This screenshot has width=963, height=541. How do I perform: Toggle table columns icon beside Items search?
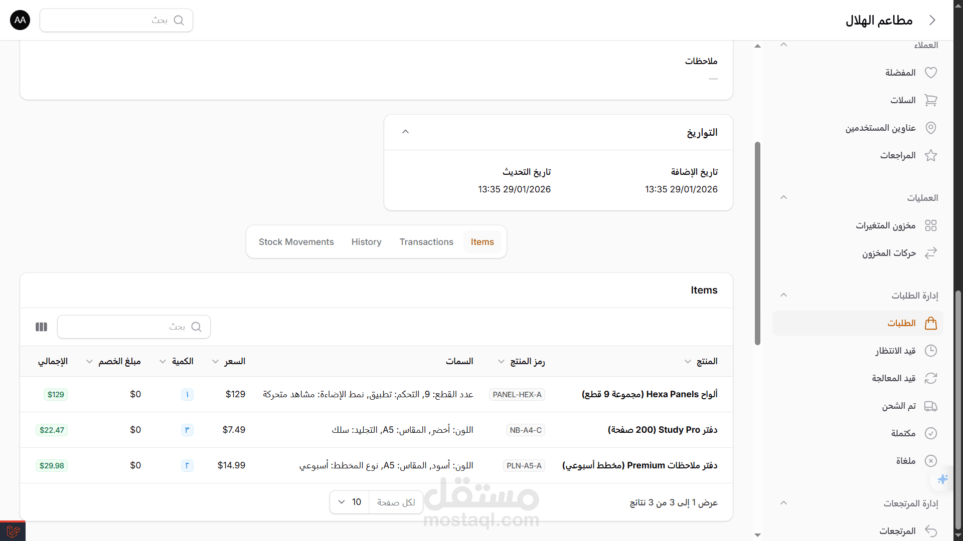pos(41,327)
